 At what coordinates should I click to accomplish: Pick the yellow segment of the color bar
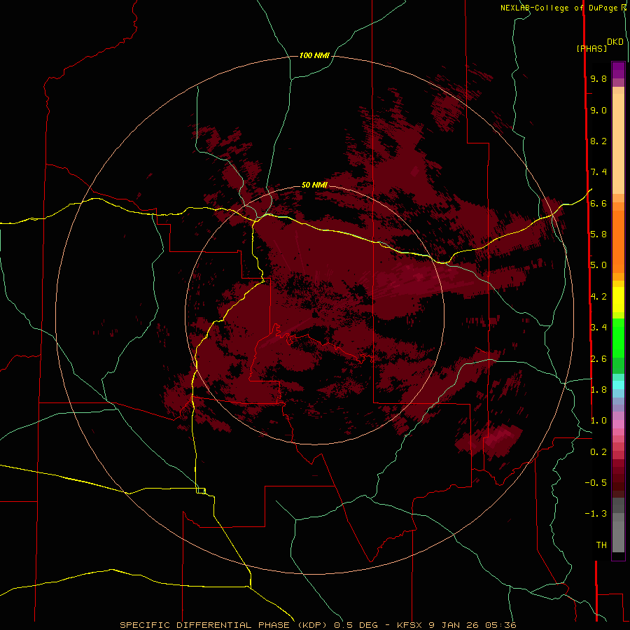(x=618, y=300)
